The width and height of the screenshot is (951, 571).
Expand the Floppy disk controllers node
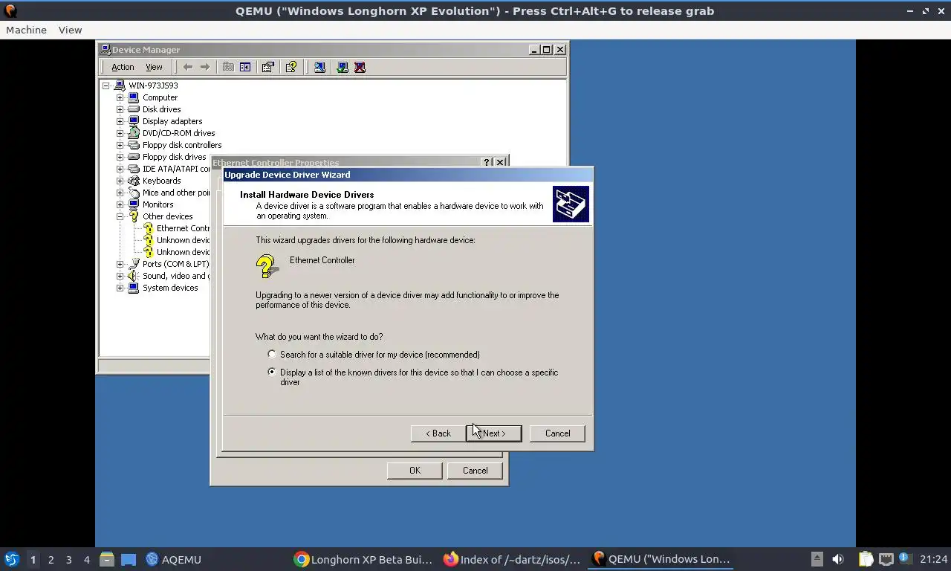120,145
